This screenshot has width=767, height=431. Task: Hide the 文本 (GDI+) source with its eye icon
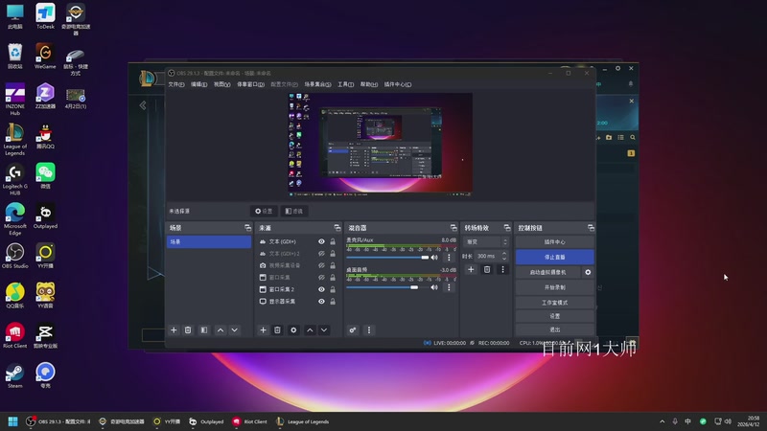(x=321, y=242)
